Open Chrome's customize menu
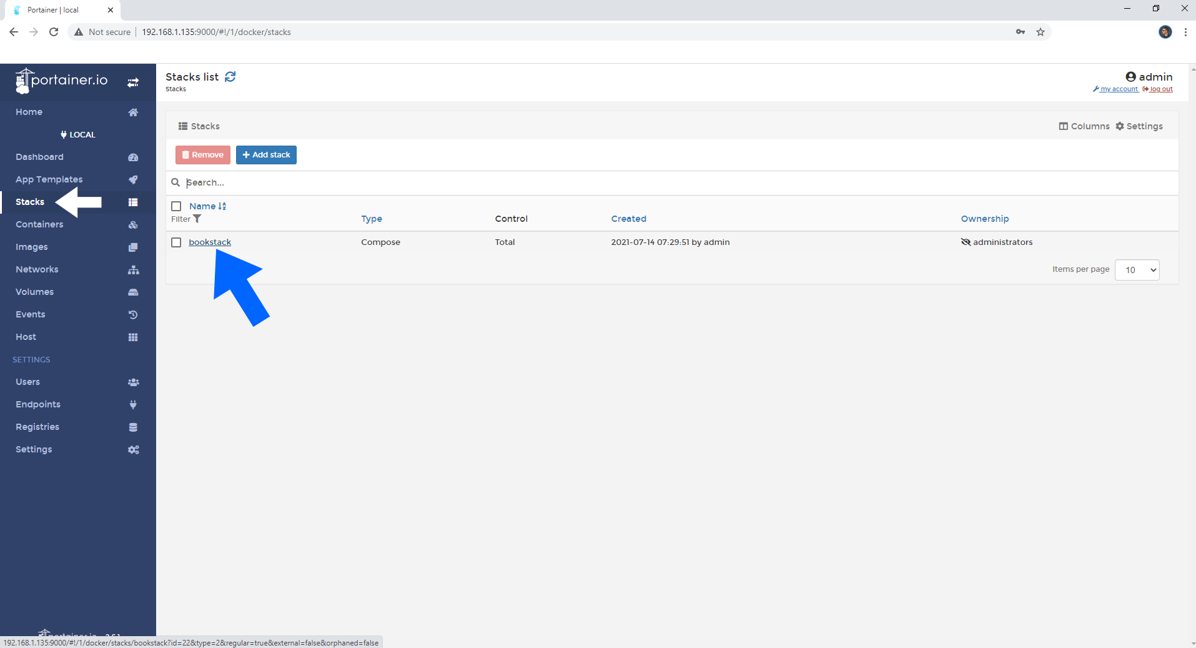1196x648 pixels. [1185, 32]
